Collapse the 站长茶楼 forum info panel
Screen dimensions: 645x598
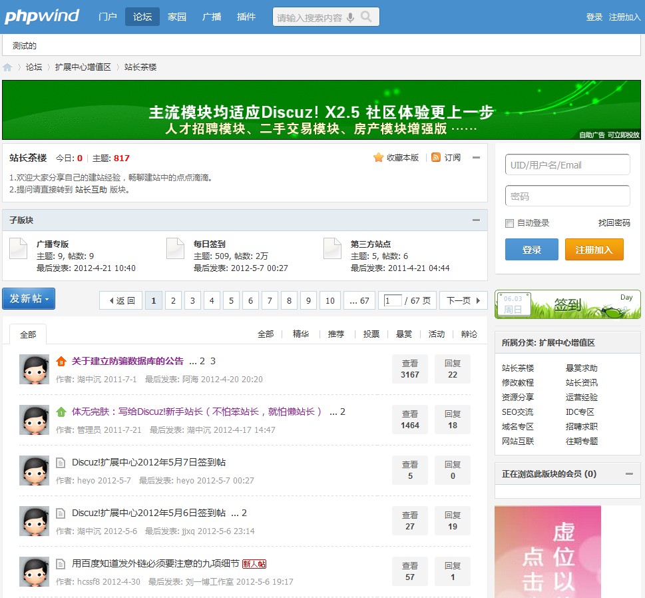477,158
